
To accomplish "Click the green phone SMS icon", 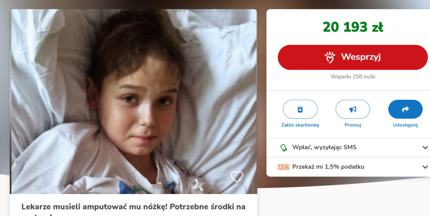I will [283, 147].
